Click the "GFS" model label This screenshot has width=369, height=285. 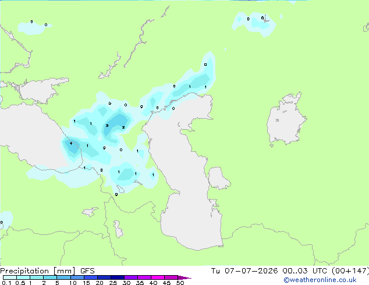coord(87,271)
